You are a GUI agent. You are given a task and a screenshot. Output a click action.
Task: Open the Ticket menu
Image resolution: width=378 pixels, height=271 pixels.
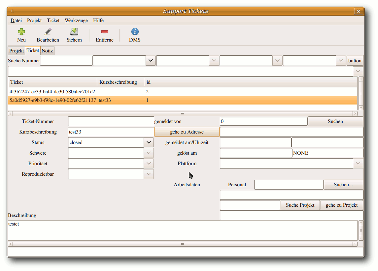pos(53,20)
